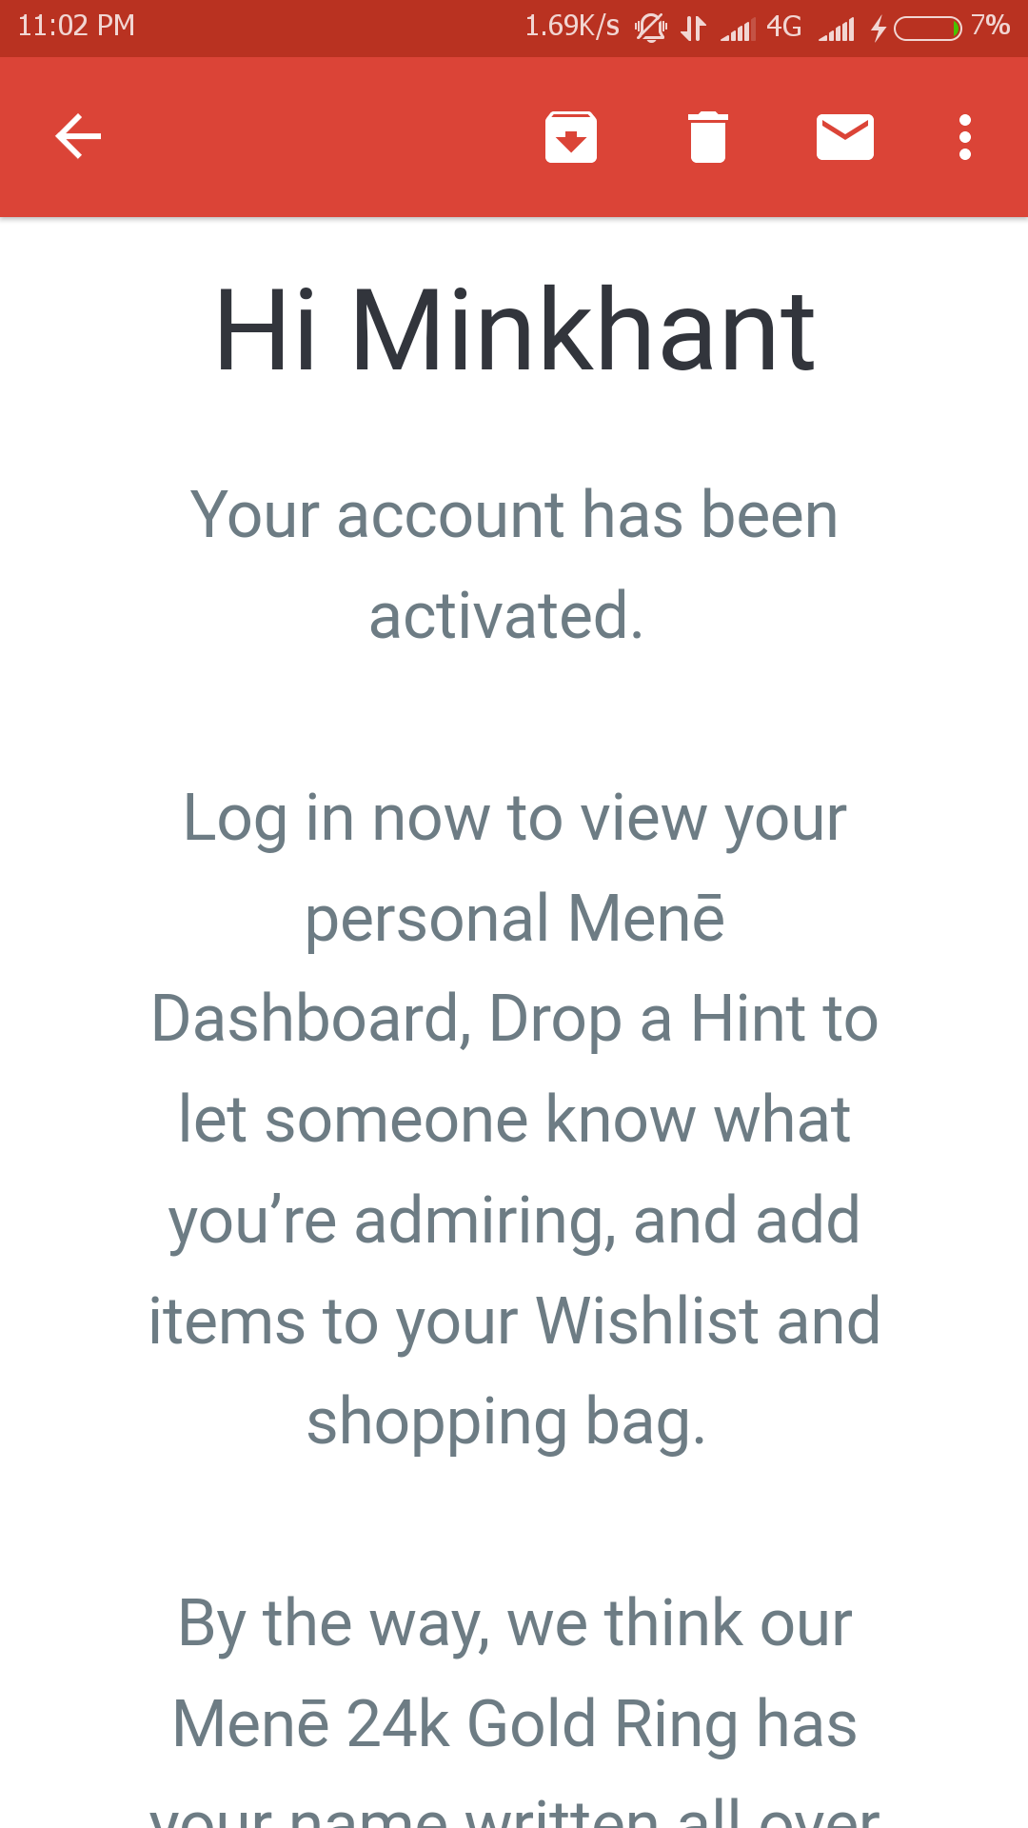Delete email with the trash icon
Viewport: 1028px width, 1828px height.
click(x=708, y=137)
